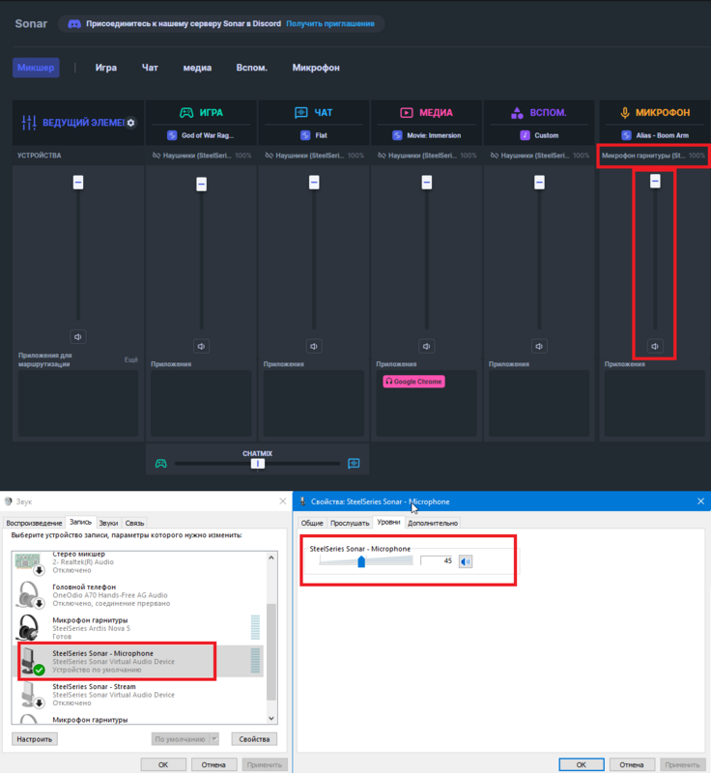
Task: Click the МЕДИА play header icon
Action: pos(407,113)
